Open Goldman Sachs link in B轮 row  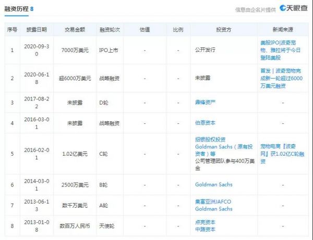213,185
